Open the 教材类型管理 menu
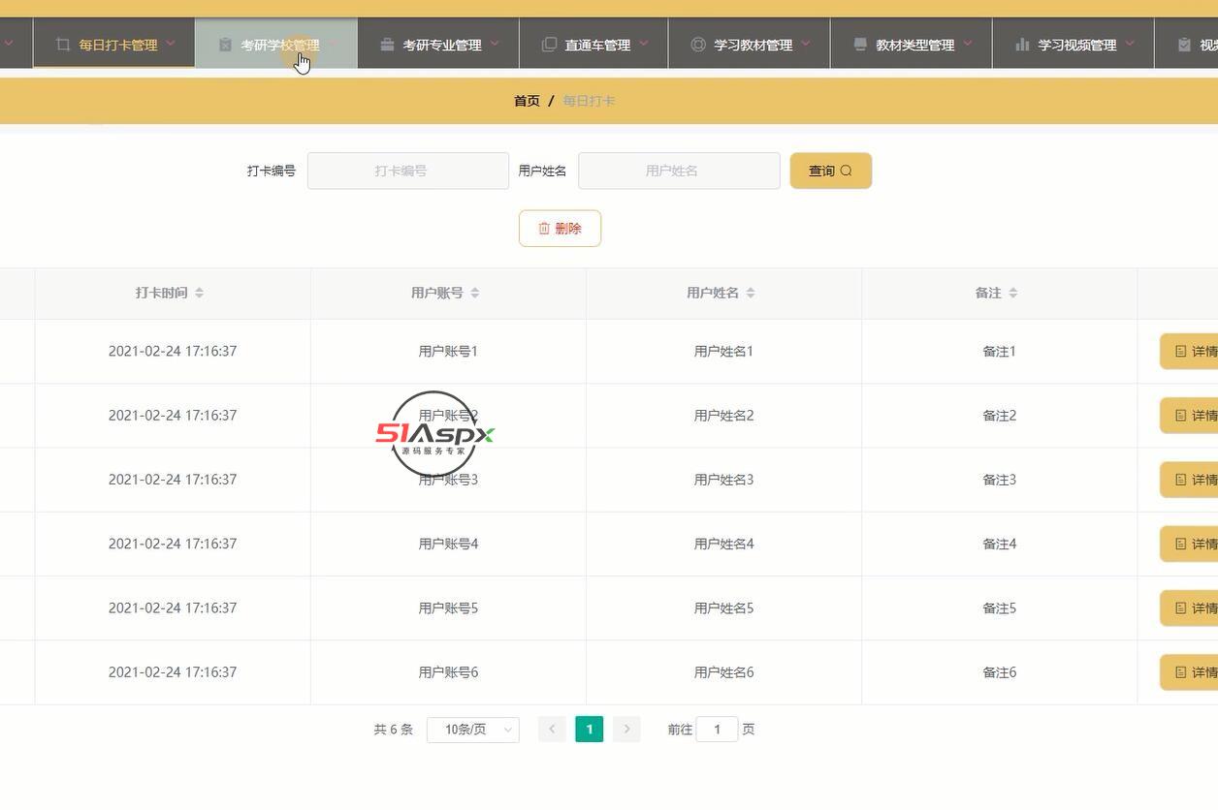This screenshot has height=810, width=1218. [x=912, y=44]
